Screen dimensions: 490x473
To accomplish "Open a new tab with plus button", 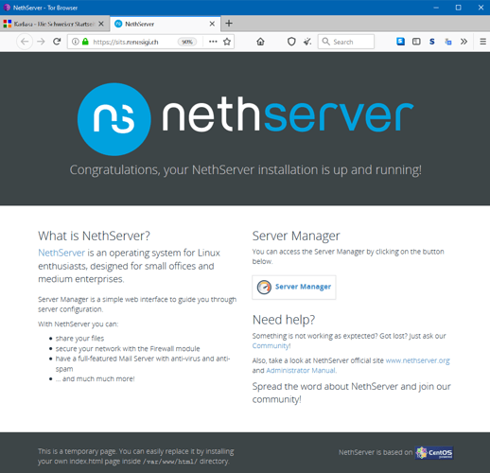I will coord(229,24).
